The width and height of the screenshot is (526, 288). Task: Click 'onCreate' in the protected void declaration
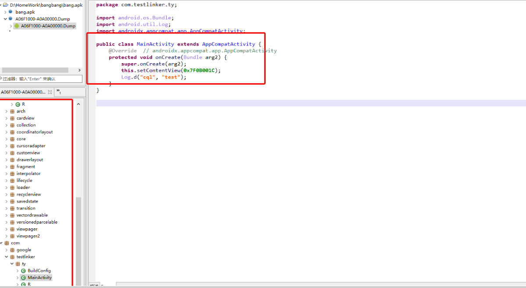click(x=168, y=57)
